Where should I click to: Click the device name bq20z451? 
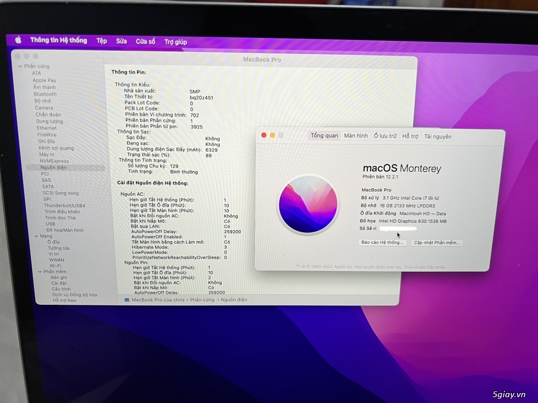[x=201, y=98]
